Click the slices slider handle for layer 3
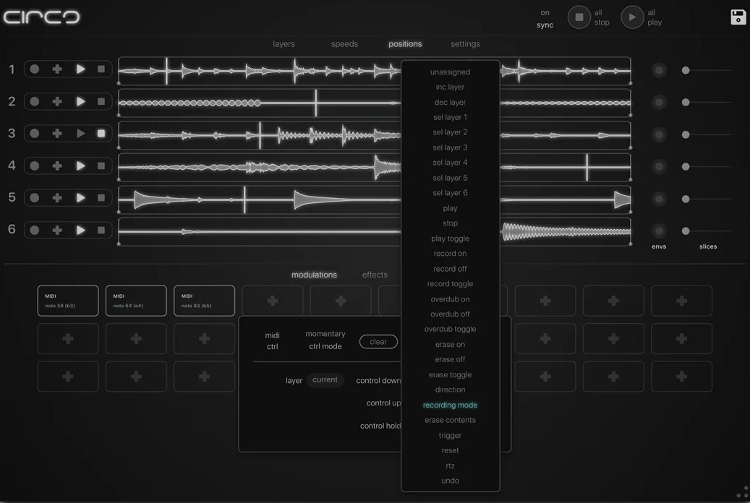The width and height of the screenshot is (750, 503). click(x=686, y=135)
